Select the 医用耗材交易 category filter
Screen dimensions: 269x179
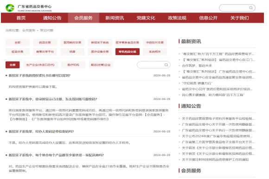click(72, 43)
